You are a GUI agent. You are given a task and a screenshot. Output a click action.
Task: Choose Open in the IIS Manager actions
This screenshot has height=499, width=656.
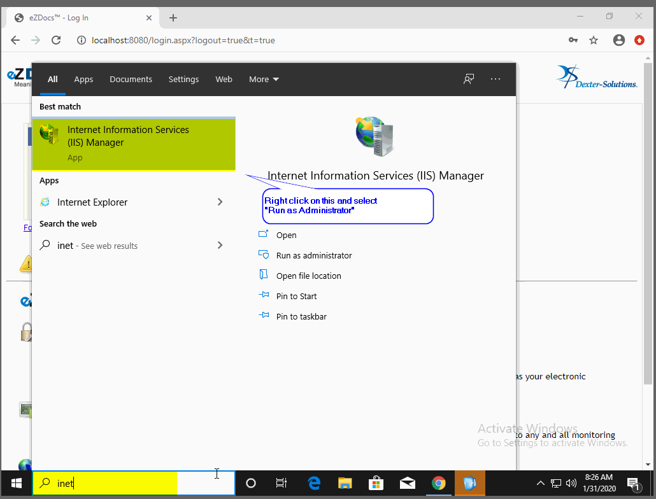pos(286,235)
